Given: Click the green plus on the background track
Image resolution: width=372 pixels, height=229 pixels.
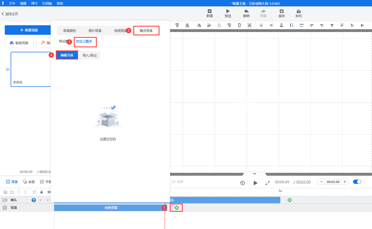Looking at the screenshot, I should pyautogui.click(x=177, y=207).
